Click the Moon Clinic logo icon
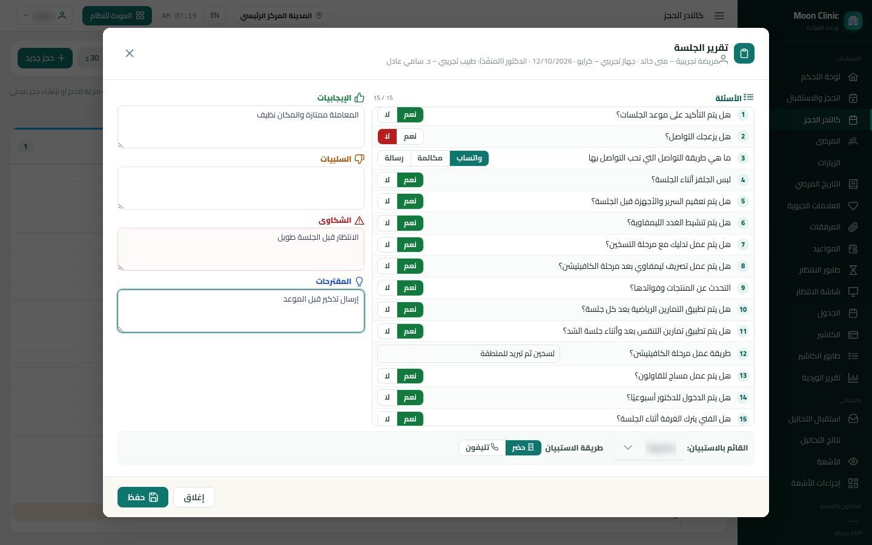Screen dimensions: 872x545 (853, 21)
